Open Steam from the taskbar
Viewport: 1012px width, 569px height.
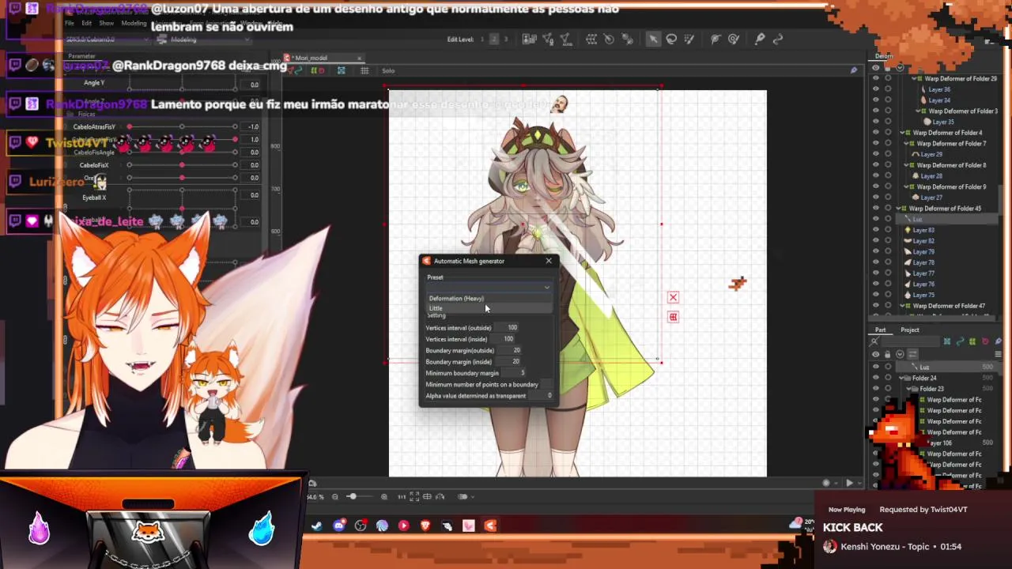tap(317, 526)
